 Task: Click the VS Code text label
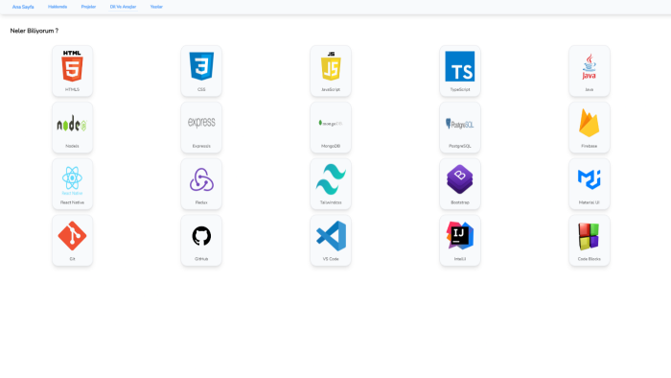tap(331, 259)
